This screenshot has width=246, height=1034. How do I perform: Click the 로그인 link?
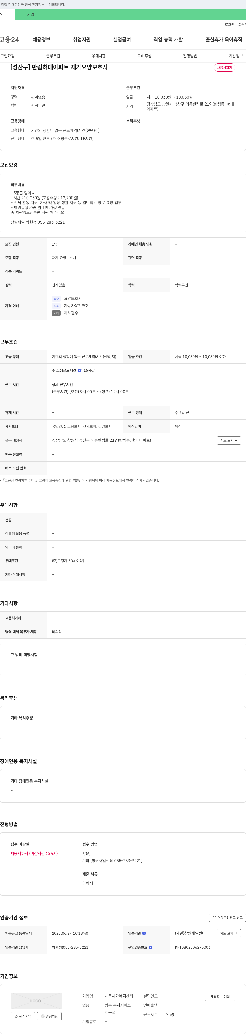230,24
